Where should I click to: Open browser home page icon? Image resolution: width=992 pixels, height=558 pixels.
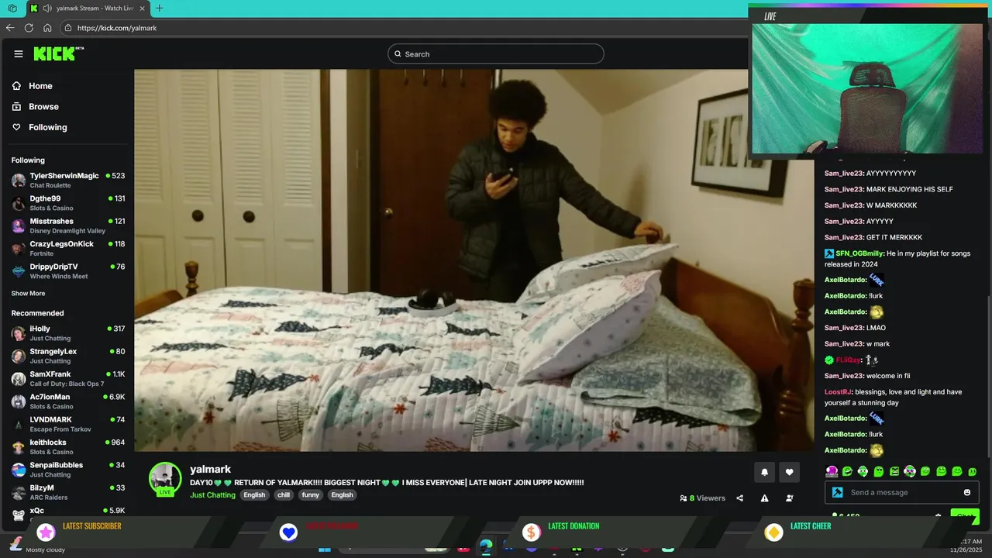(47, 28)
